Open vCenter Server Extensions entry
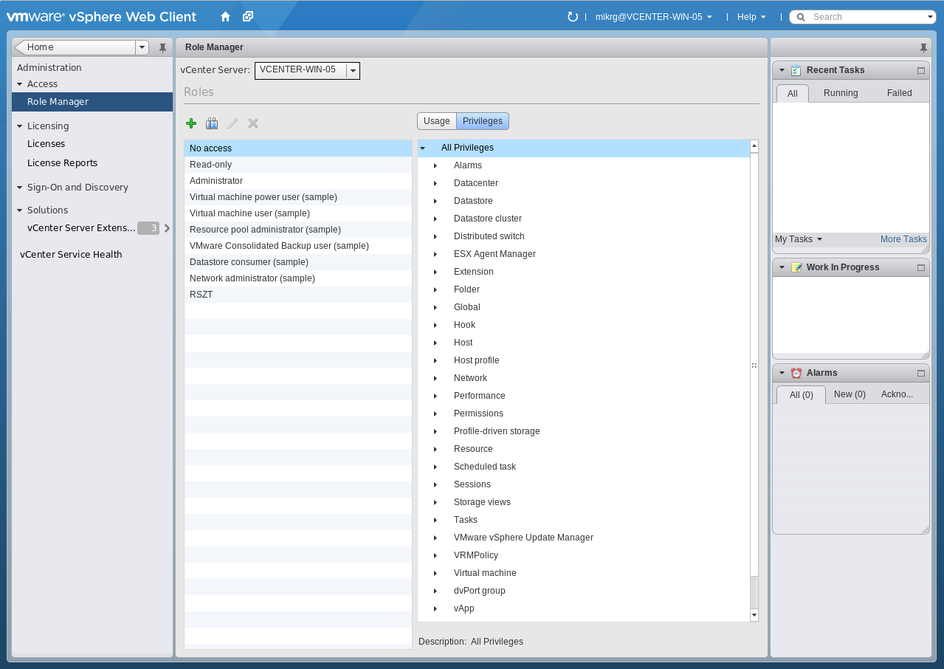The height and width of the screenshot is (669, 944). 81,228
